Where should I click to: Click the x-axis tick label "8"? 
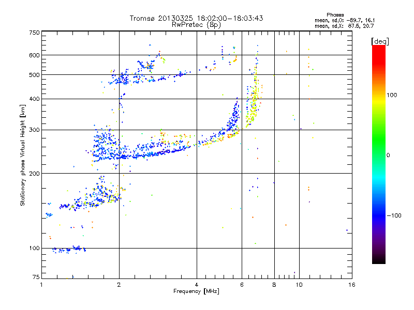pos(274,285)
